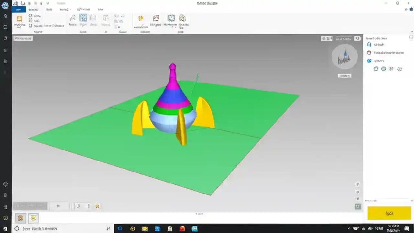Viewport: 414px width, 233px height.
Task: Click the yellow Measure icon in the ribbon
Action: point(141,18)
